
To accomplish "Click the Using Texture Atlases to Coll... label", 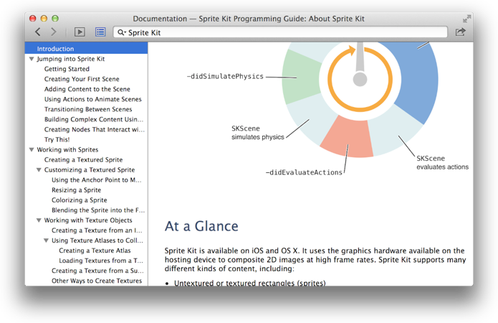I will click(x=97, y=240).
